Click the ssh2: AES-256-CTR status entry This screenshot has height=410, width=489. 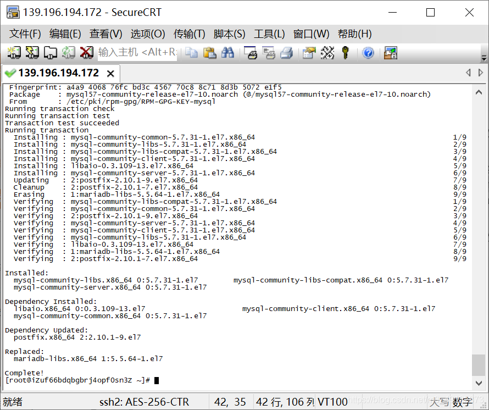144,402
